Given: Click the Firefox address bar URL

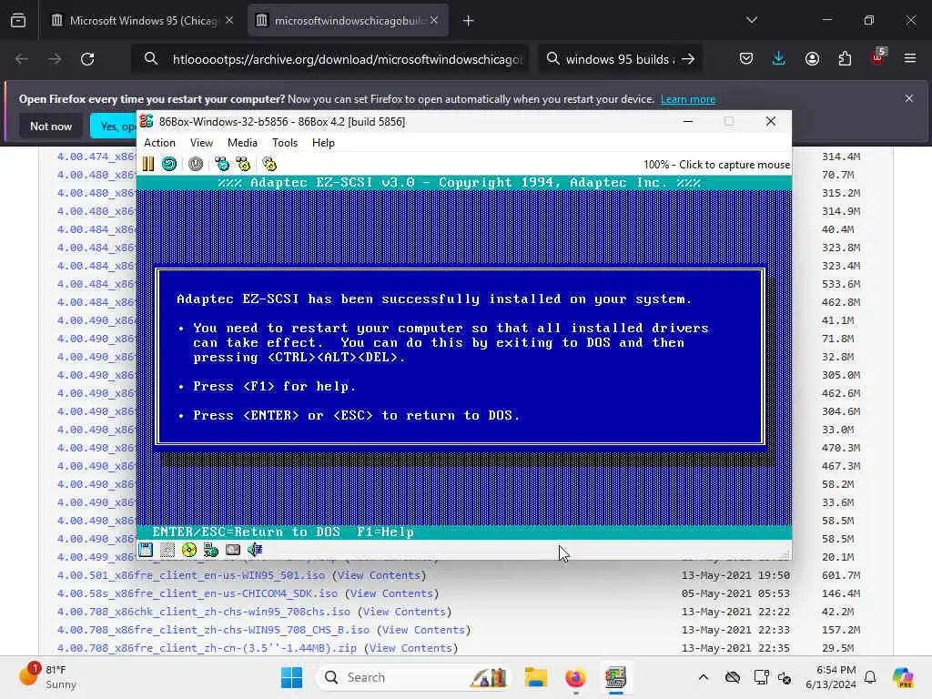Looking at the screenshot, I should click(348, 59).
